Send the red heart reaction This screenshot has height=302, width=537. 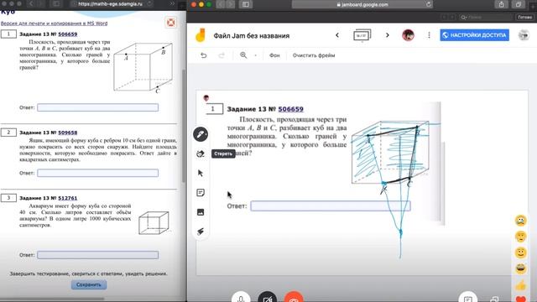click(x=520, y=299)
